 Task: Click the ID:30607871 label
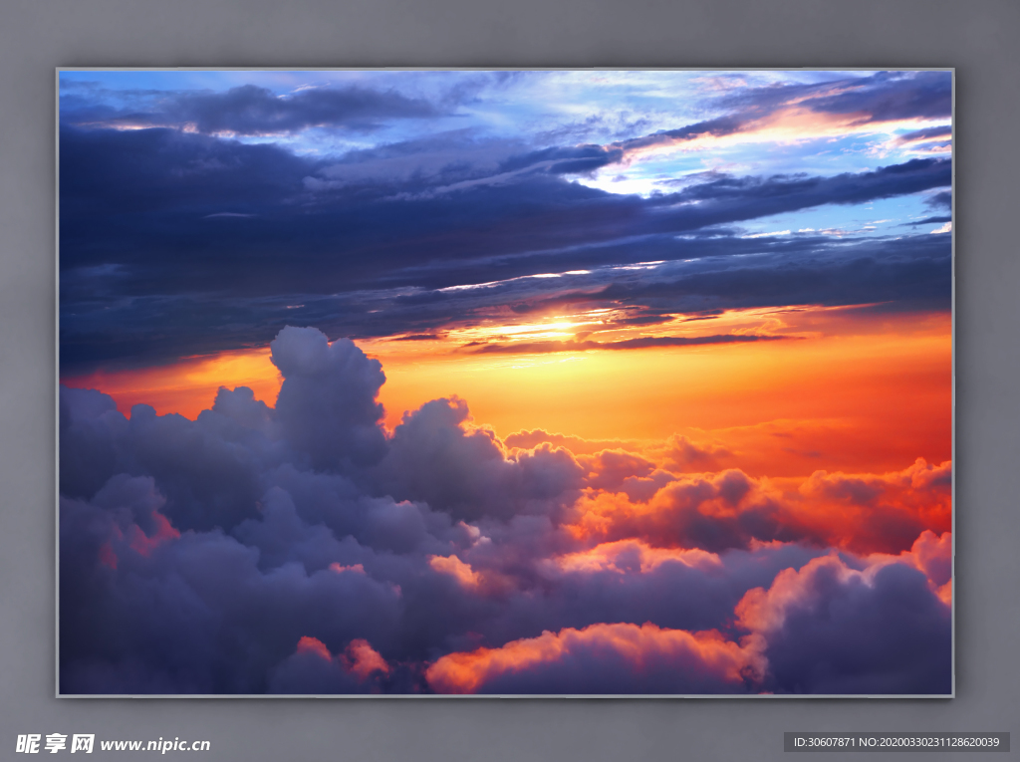point(825,742)
